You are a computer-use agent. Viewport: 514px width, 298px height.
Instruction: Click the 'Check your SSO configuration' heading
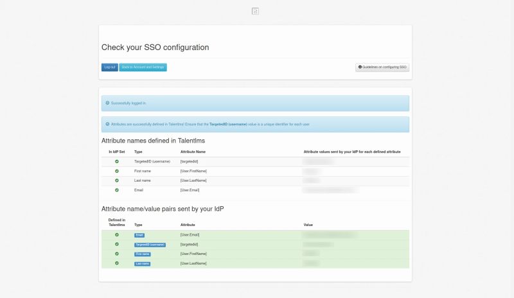tap(155, 48)
